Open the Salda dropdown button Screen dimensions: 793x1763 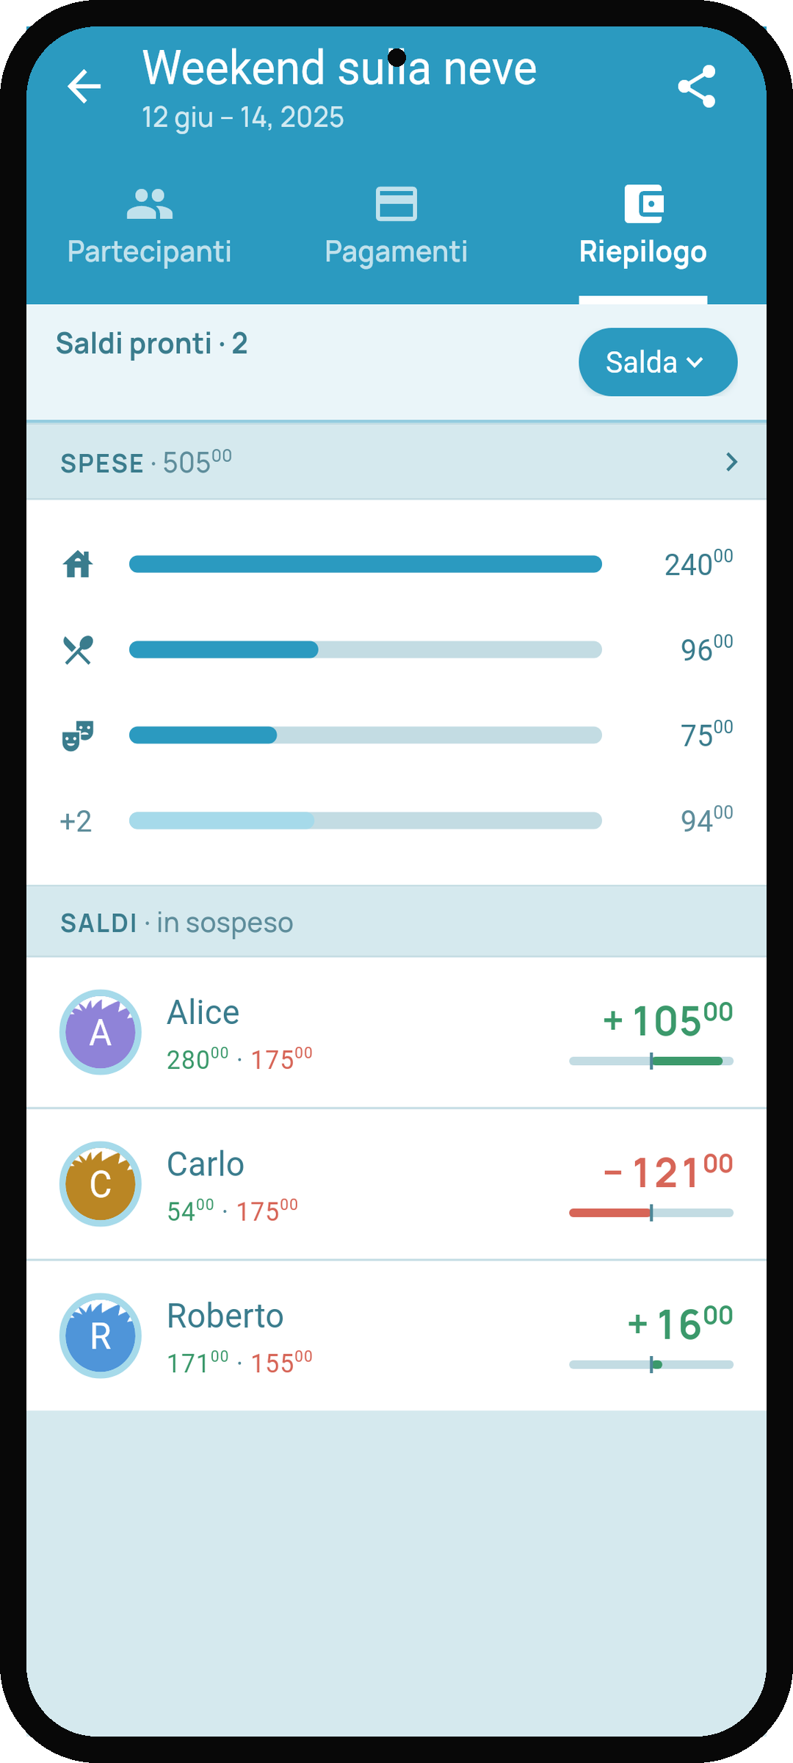(658, 362)
